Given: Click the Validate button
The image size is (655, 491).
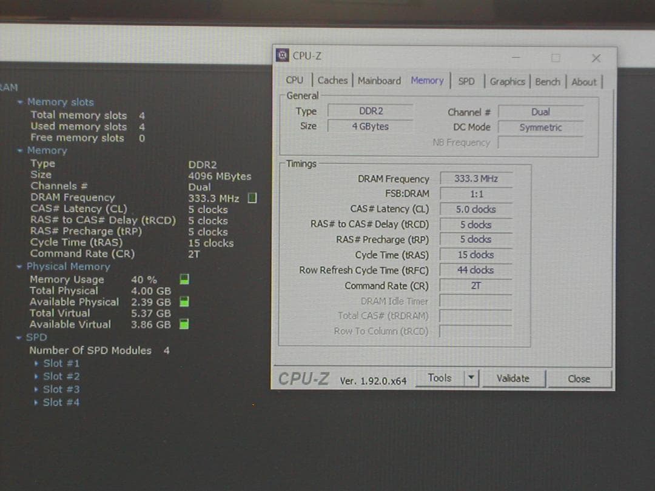Looking at the screenshot, I should [x=512, y=378].
